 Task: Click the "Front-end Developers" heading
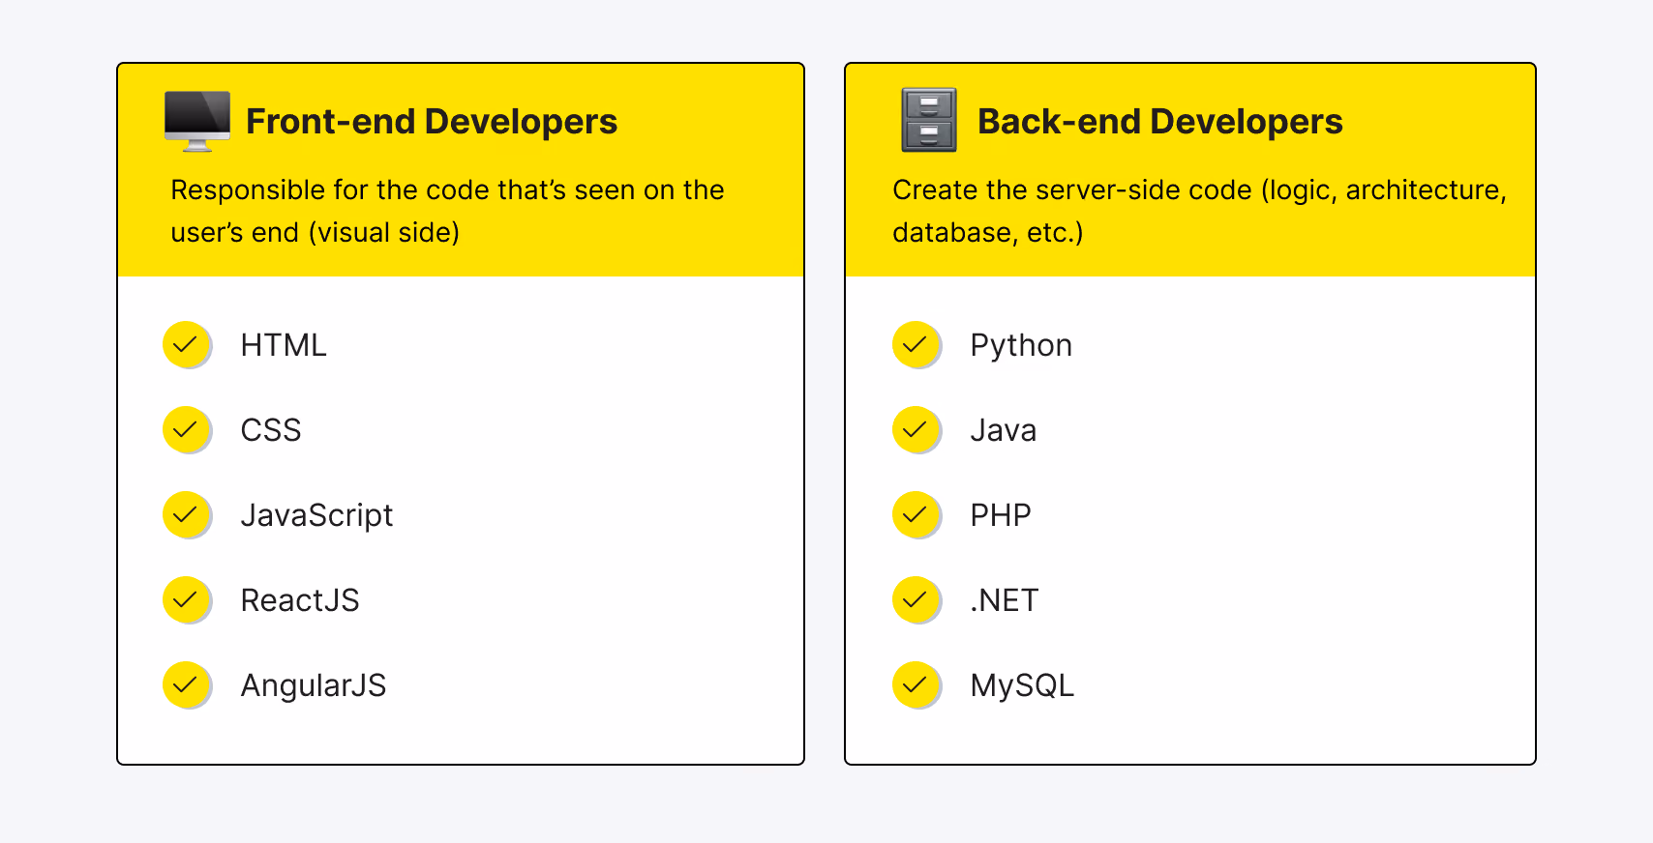click(x=432, y=122)
